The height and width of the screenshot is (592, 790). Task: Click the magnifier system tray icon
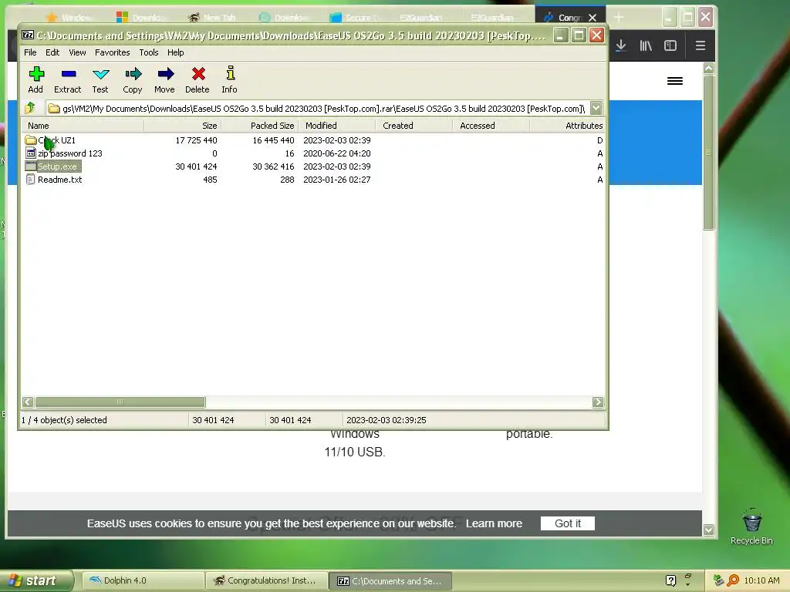[733, 580]
